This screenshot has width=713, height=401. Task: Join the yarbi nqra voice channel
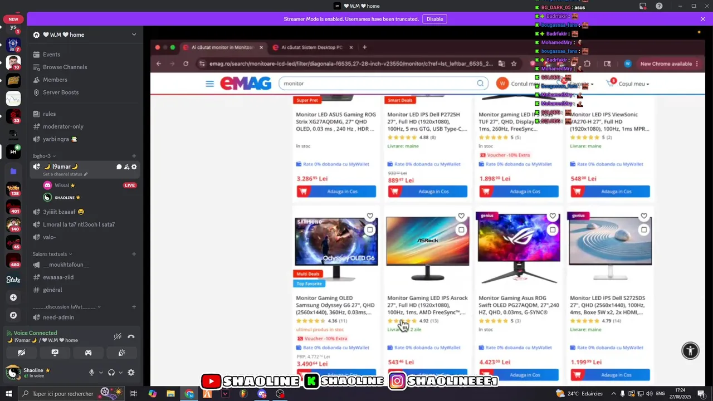[85, 139]
